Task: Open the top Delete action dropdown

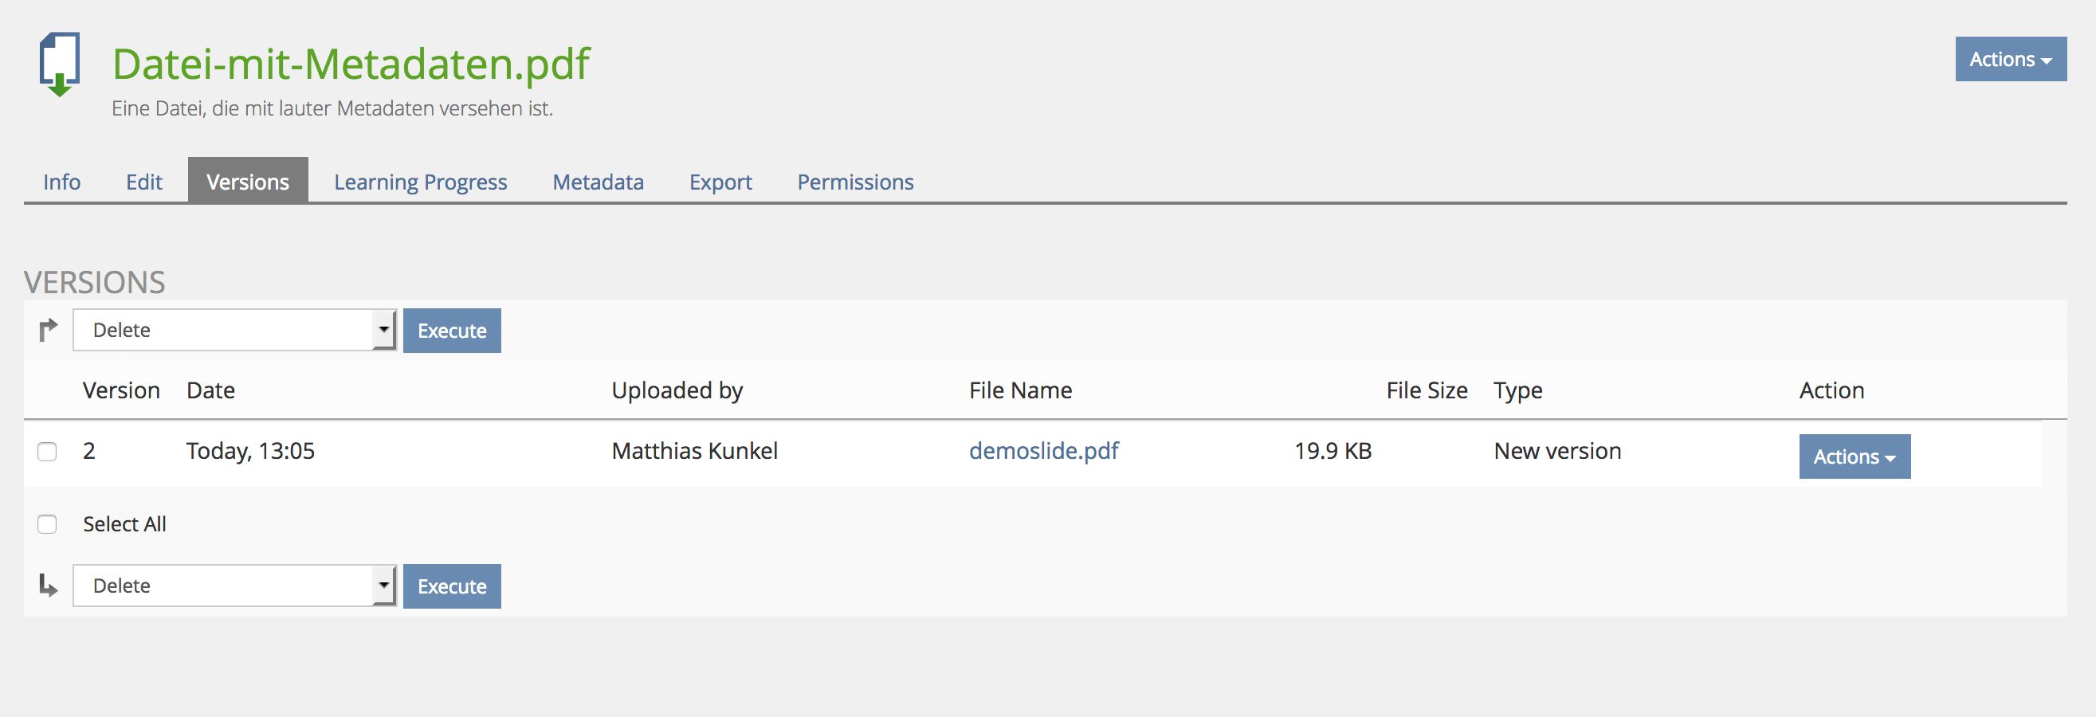Action: [x=234, y=330]
